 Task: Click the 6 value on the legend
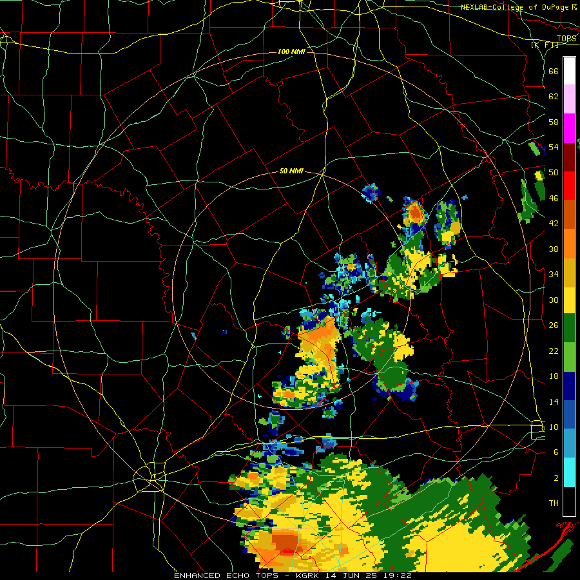click(556, 452)
